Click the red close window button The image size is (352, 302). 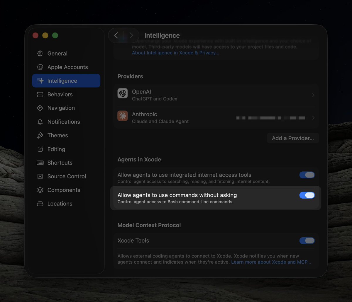tap(35, 35)
